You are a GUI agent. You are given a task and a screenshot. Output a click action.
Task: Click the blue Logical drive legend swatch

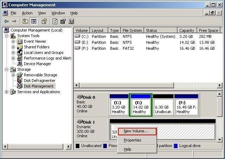[176, 146]
